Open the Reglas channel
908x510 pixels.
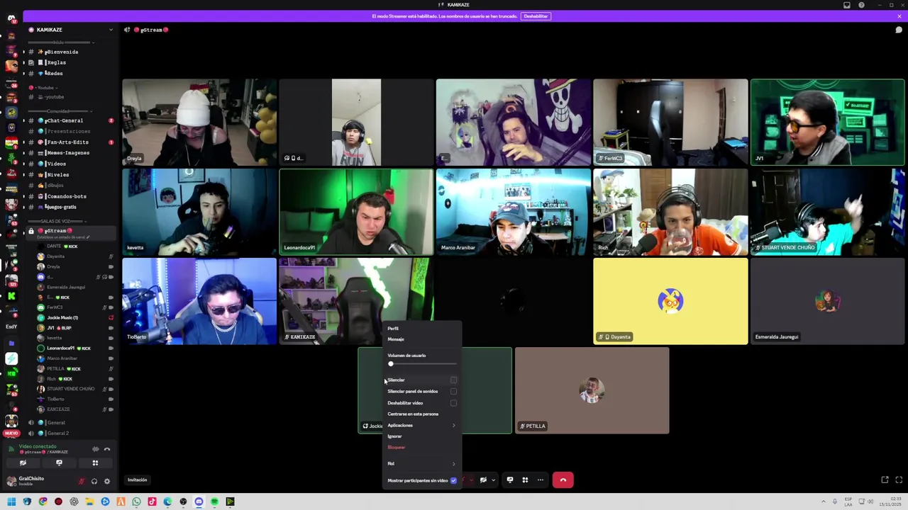tap(71, 62)
